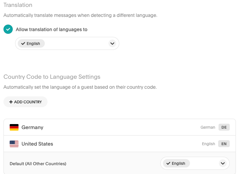Expand the translation language dropdown arrow
Screen dimensions: 239x174
112,44
